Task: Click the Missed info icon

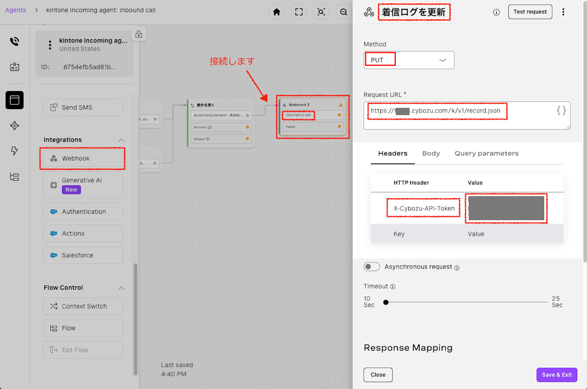Action: coord(208,139)
